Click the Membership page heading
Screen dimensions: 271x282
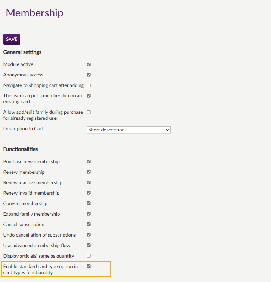(x=35, y=13)
